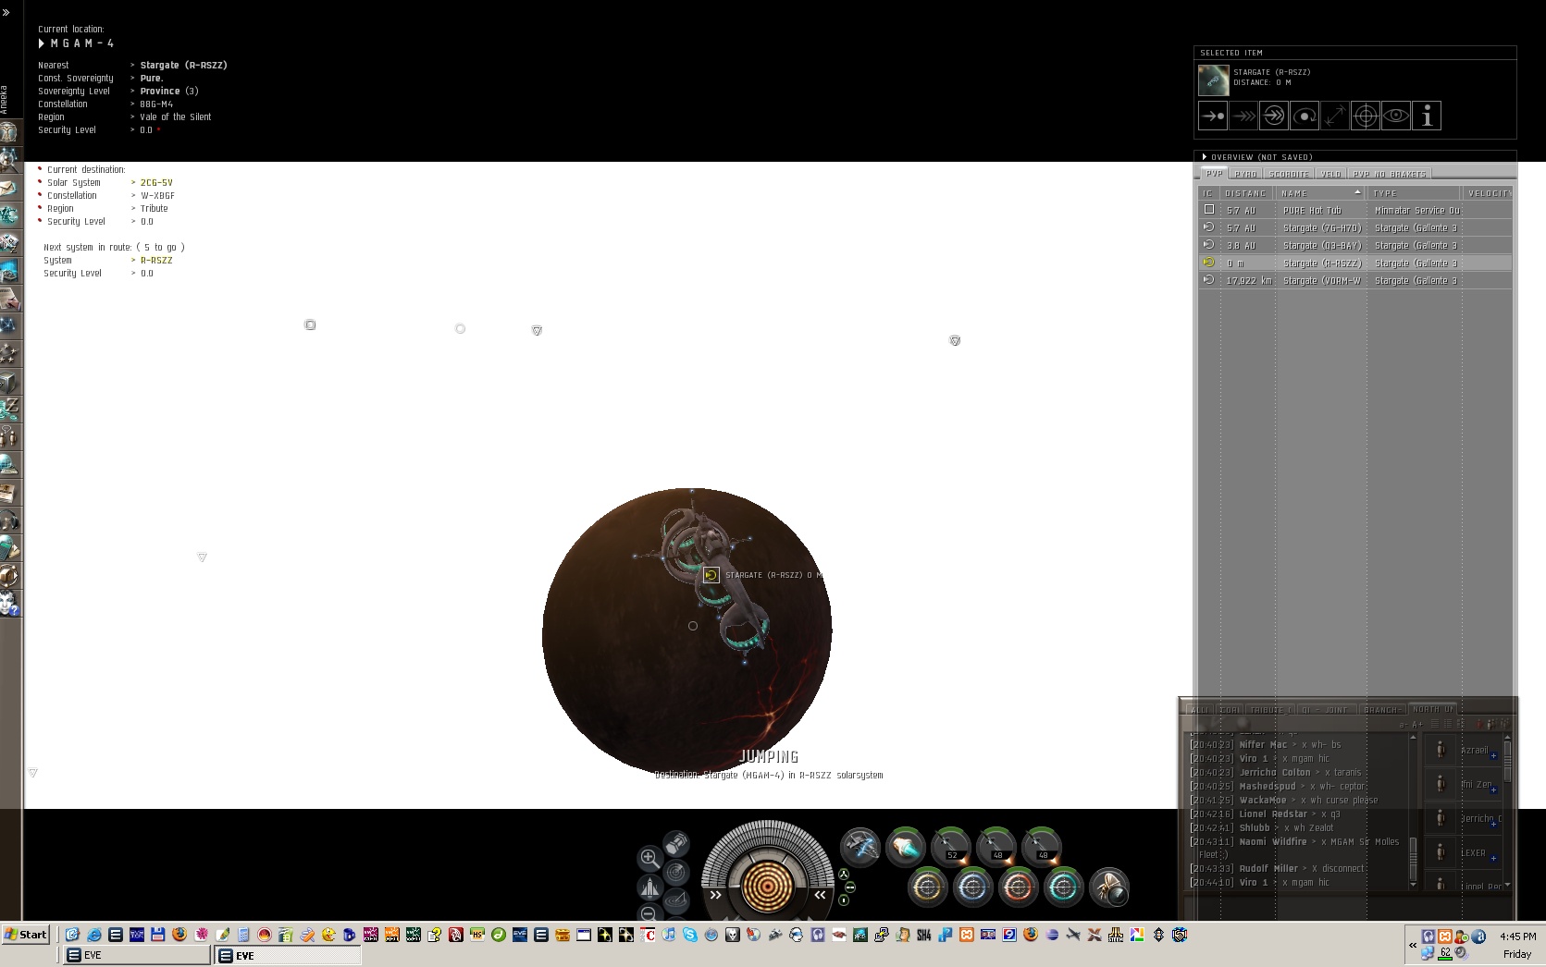
Task: Sort overview by Name column arrow
Action: tap(1357, 192)
